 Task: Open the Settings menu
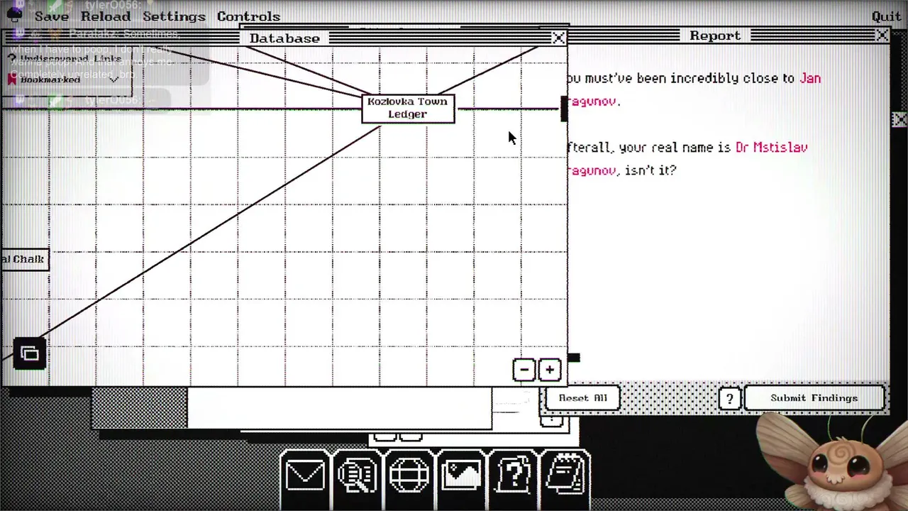(174, 16)
